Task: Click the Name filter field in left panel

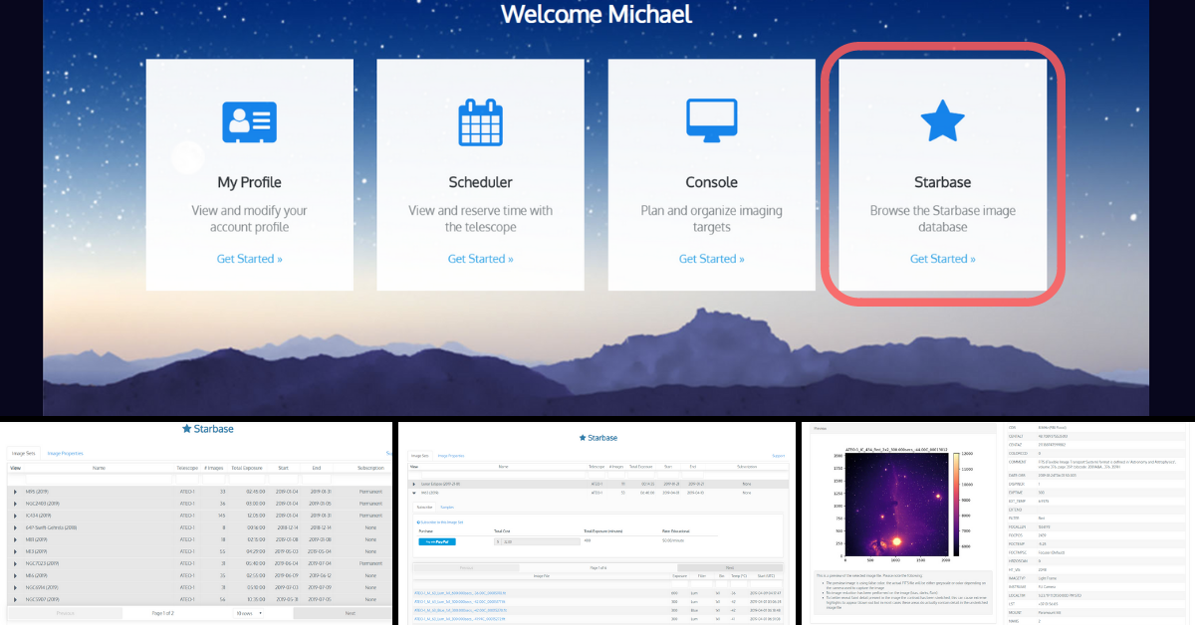Action: coord(99,479)
